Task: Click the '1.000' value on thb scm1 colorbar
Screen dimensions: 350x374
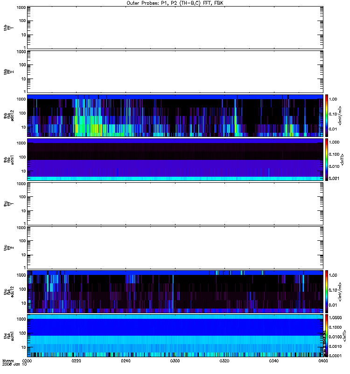Action: (334, 142)
